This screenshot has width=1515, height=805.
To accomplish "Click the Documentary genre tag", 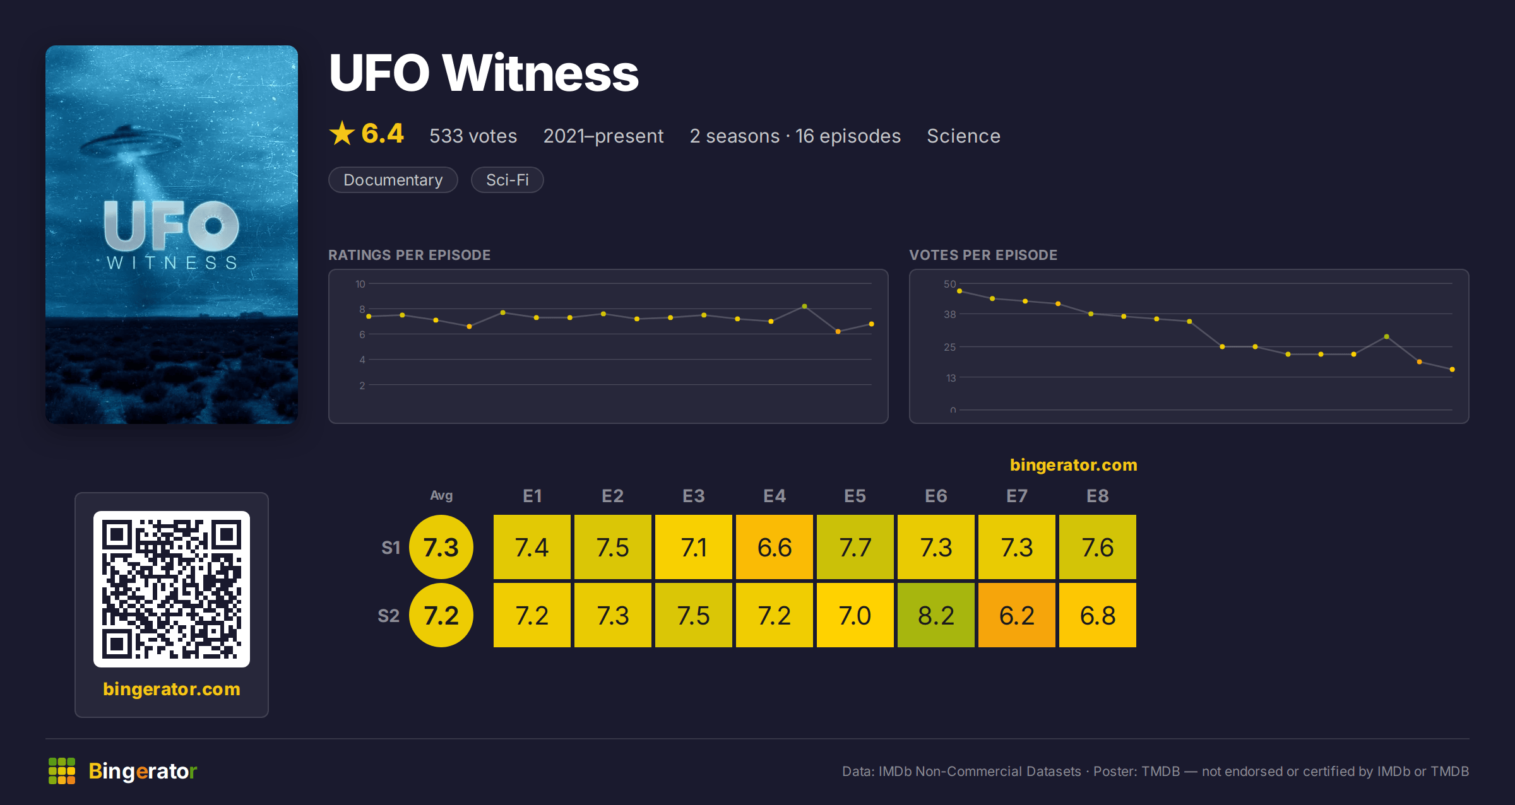I will tap(393, 180).
